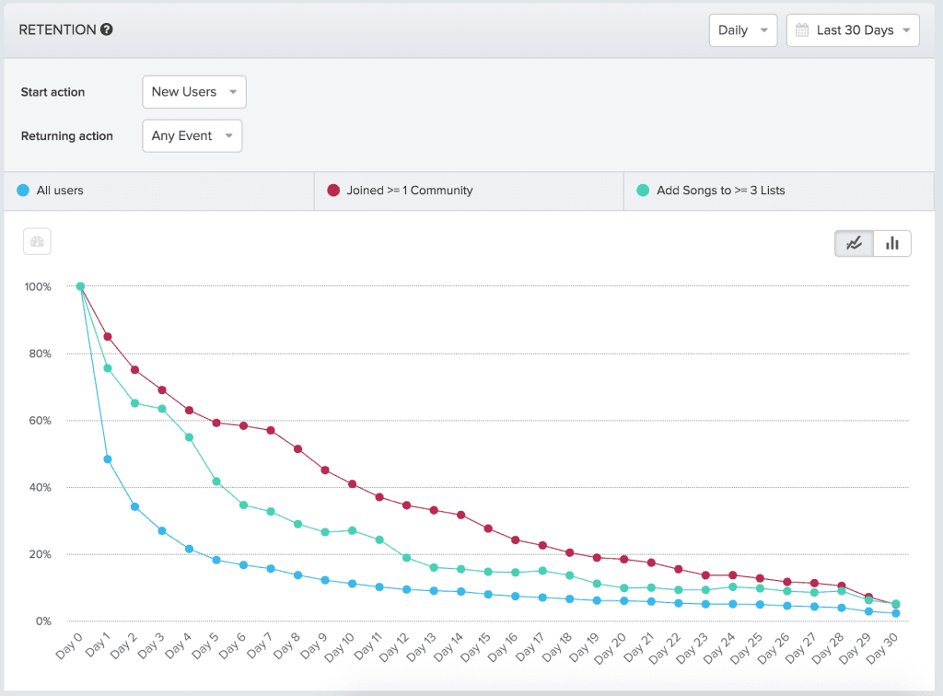Click the Day 0 data point at 100%
Viewport: 943px width, 696px height.
[81, 286]
